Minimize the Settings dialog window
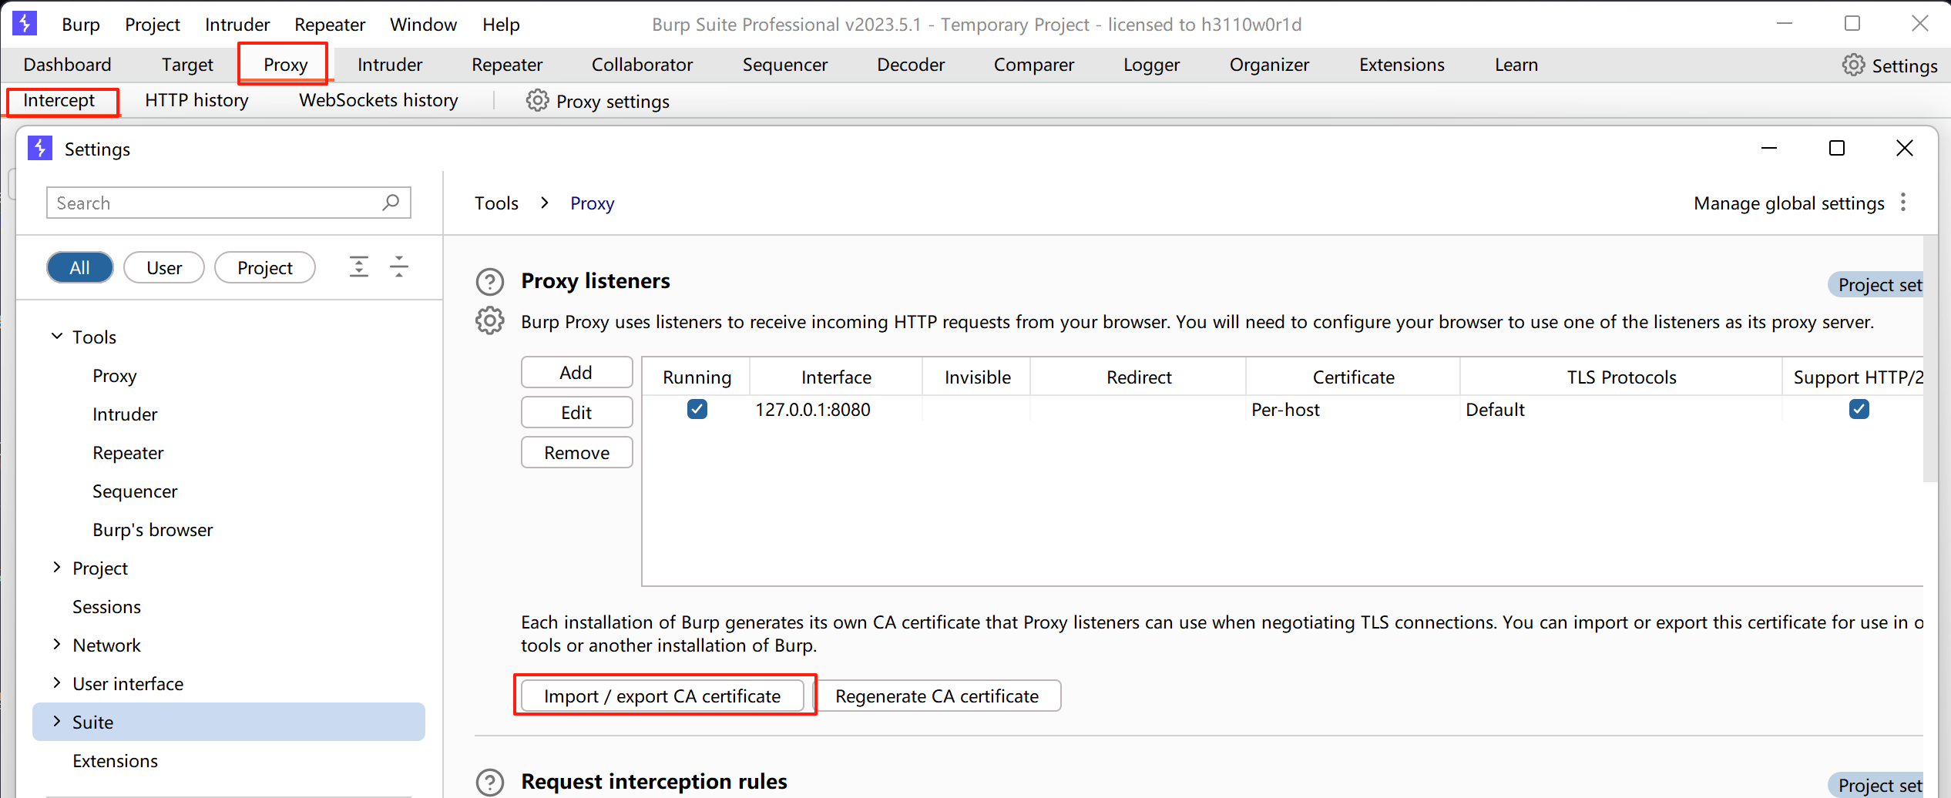 pos(1769,148)
